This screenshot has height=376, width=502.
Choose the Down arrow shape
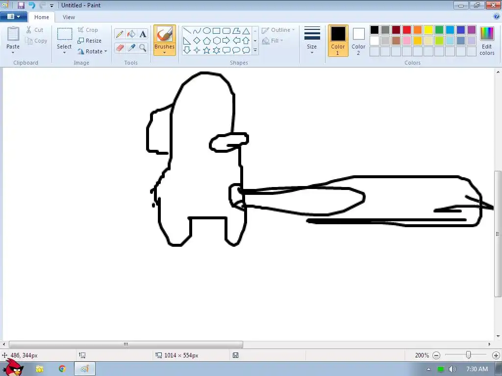(x=187, y=50)
